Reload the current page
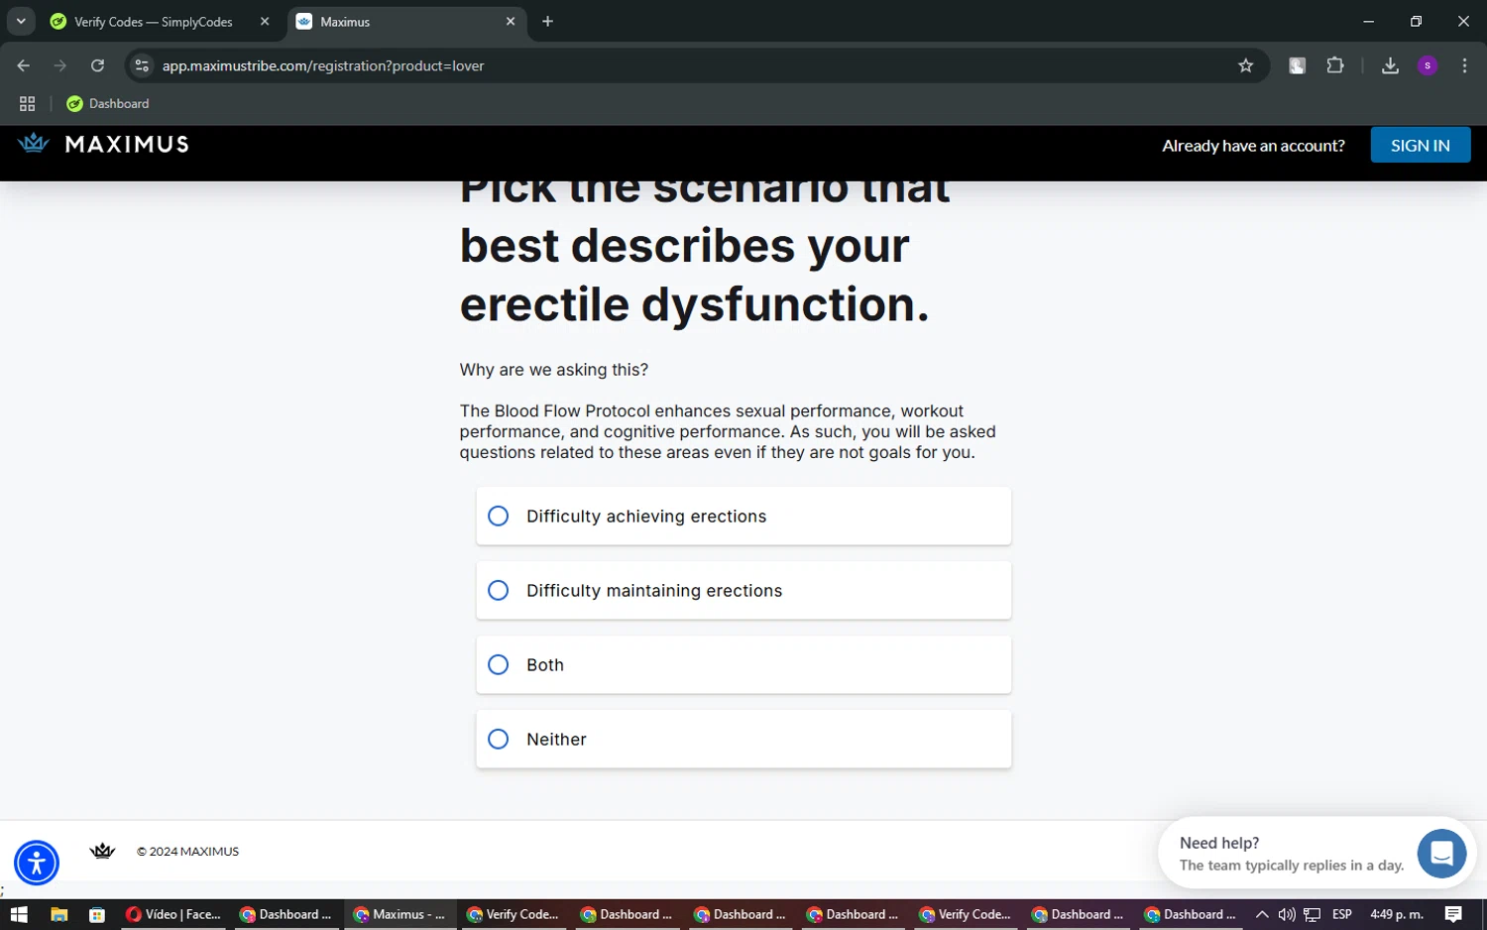Image resolution: width=1487 pixels, height=930 pixels. click(97, 65)
